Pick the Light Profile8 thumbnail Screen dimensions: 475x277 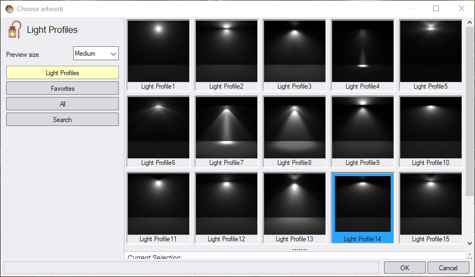[x=295, y=127]
